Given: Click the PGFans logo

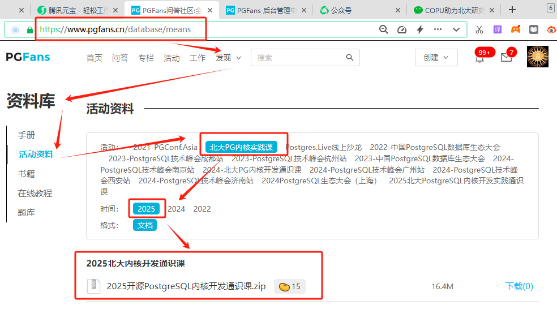Looking at the screenshot, I should tap(28, 57).
